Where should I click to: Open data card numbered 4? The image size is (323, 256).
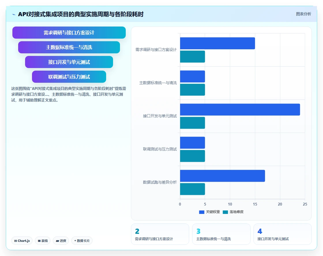[x=283, y=234]
